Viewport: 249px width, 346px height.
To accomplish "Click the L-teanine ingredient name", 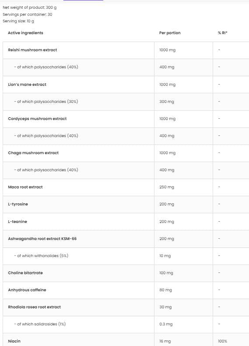I will pyautogui.click(x=18, y=222).
